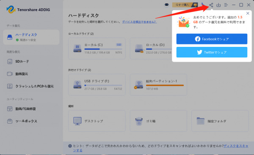Image resolution: width=254 pixels, height=155 pixels.
Task: Click the 今すぐ購入 buy now button
Action: (x=185, y=5)
